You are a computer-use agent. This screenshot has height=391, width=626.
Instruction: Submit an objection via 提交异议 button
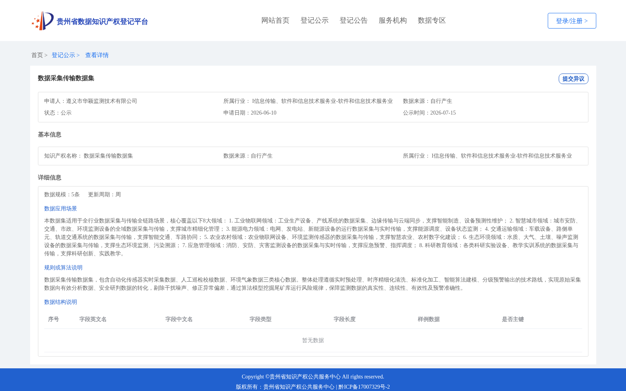pyautogui.click(x=574, y=79)
